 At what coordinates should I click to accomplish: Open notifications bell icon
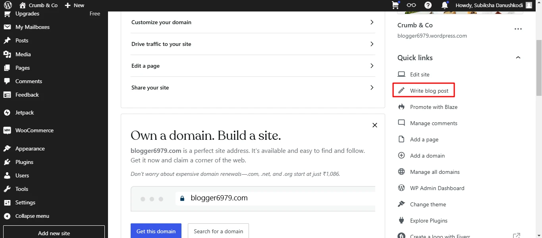(x=445, y=6)
